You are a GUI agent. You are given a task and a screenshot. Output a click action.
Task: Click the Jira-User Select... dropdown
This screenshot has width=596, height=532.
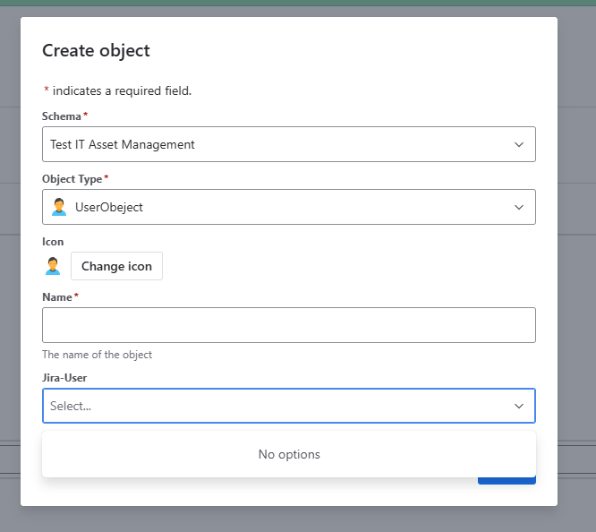[289, 406]
